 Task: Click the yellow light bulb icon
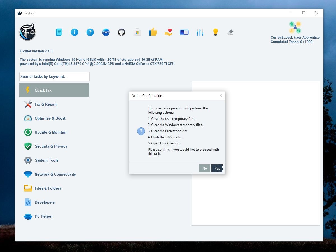point(215,32)
